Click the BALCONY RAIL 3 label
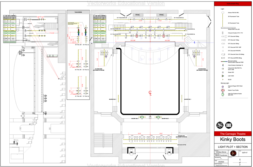253x167 pixels. [x=135, y=119]
